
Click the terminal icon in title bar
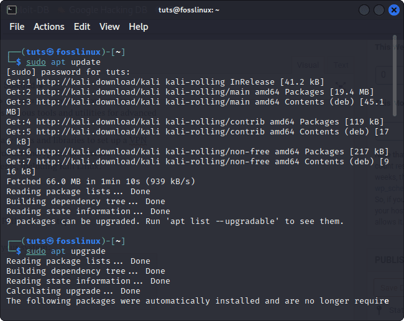[x=12, y=10]
